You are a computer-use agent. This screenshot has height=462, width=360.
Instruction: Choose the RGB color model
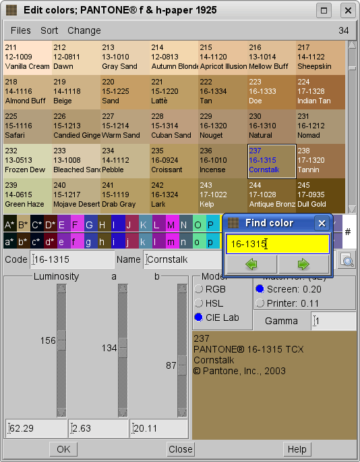(210, 289)
